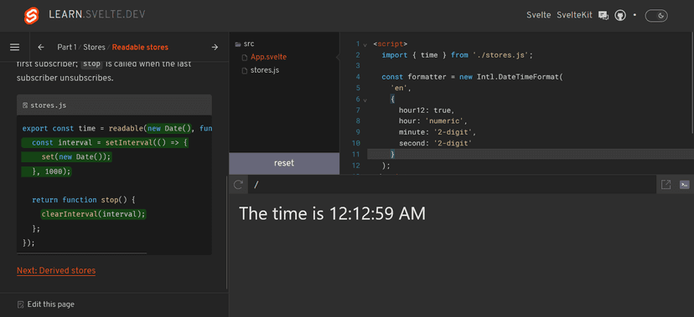Click 'The time is' preview text
Screen dimensions: 694x317
tap(282, 213)
